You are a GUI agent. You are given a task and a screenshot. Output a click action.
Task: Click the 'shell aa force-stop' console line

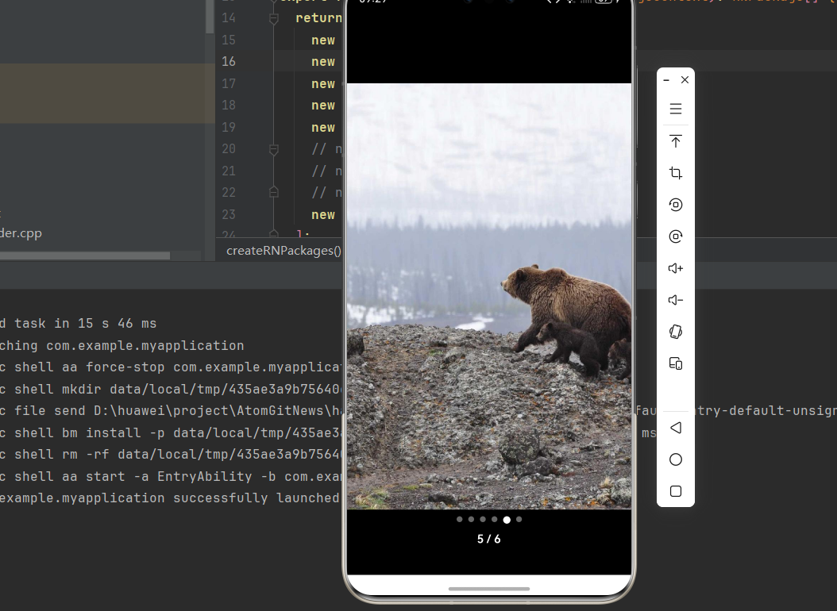point(171,367)
